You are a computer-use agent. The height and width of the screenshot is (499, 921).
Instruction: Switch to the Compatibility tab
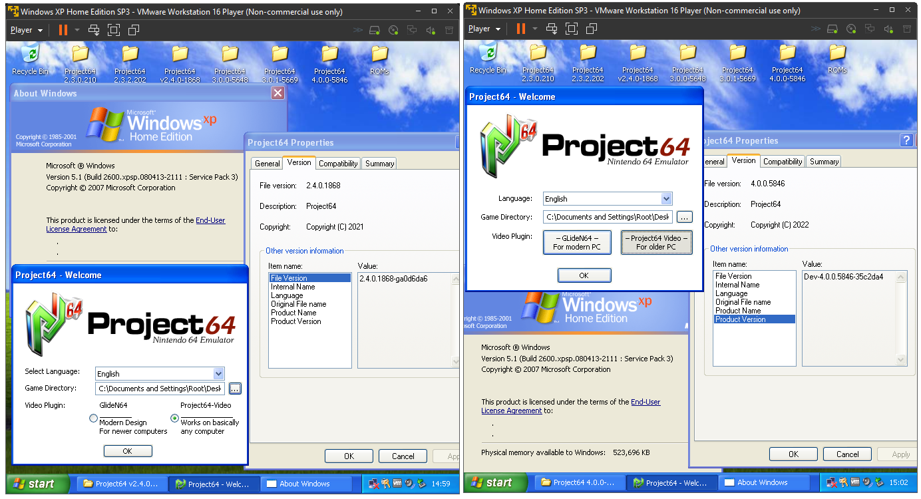point(338,162)
